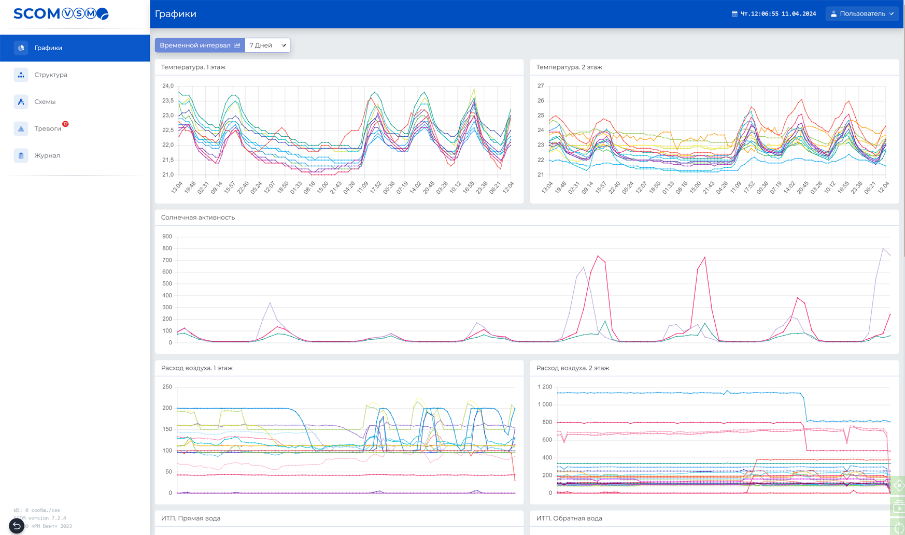
Task: Click the green play overlay icon
Action: point(898,508)
